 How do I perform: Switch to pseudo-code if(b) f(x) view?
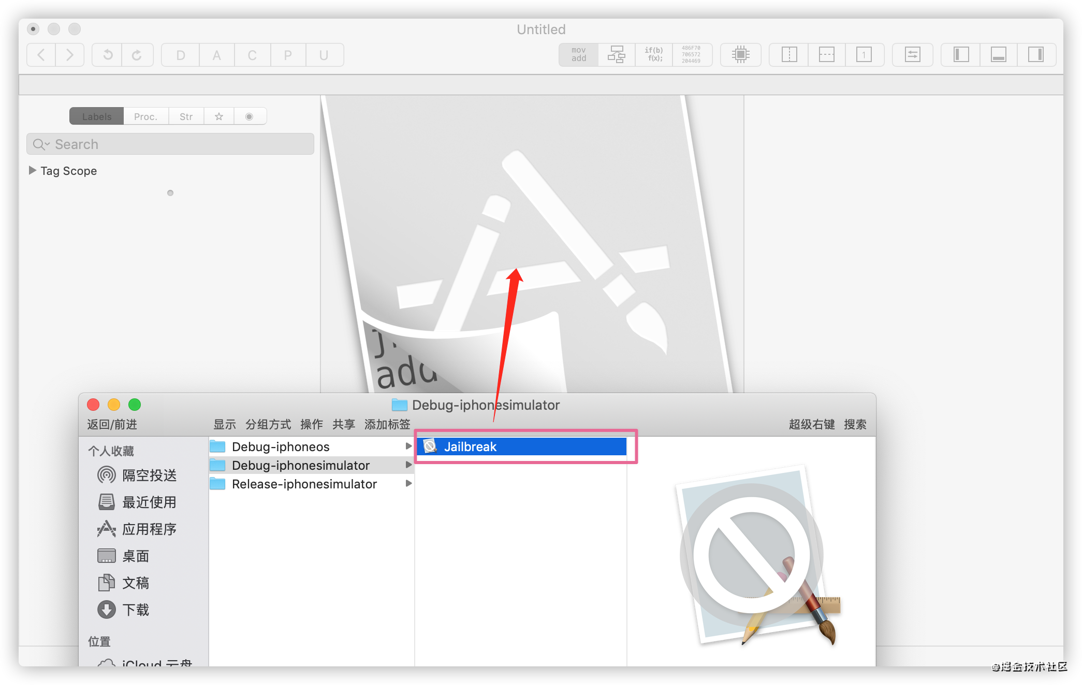[653, 55]
